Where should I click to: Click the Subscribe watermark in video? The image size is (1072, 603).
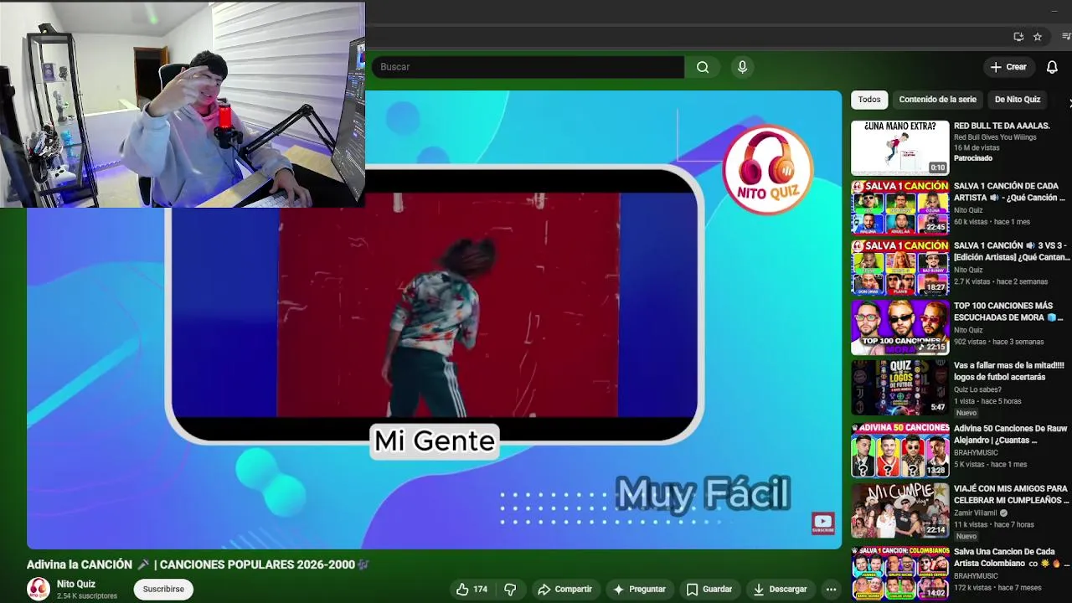[x=822, y=523]
